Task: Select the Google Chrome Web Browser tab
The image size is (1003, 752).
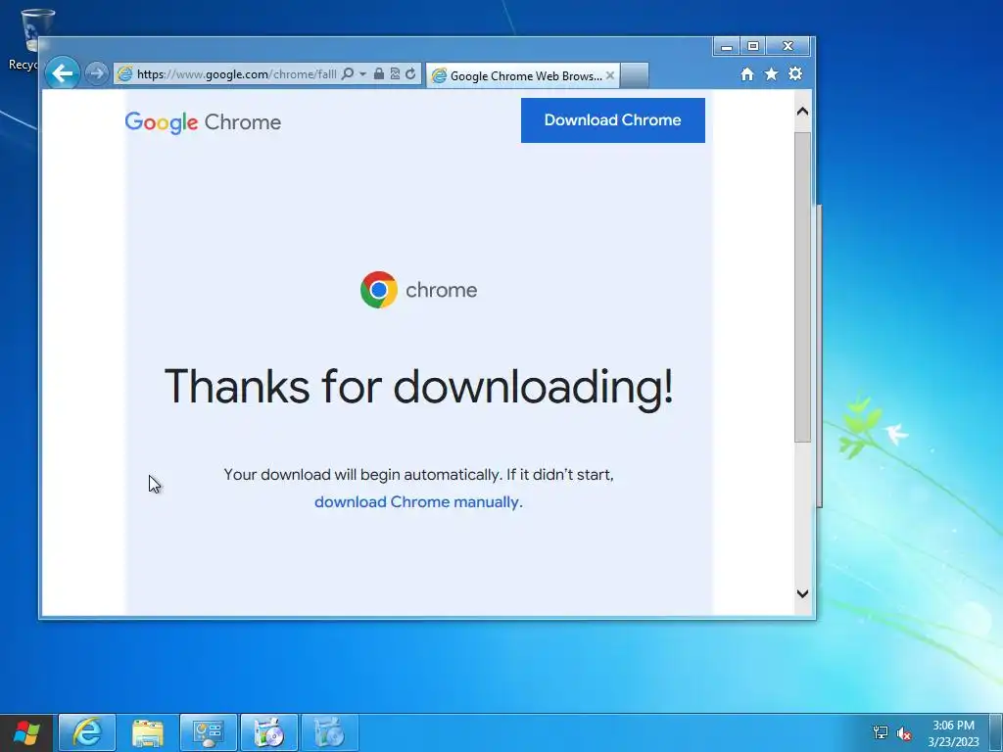Action: click(522, 76)
